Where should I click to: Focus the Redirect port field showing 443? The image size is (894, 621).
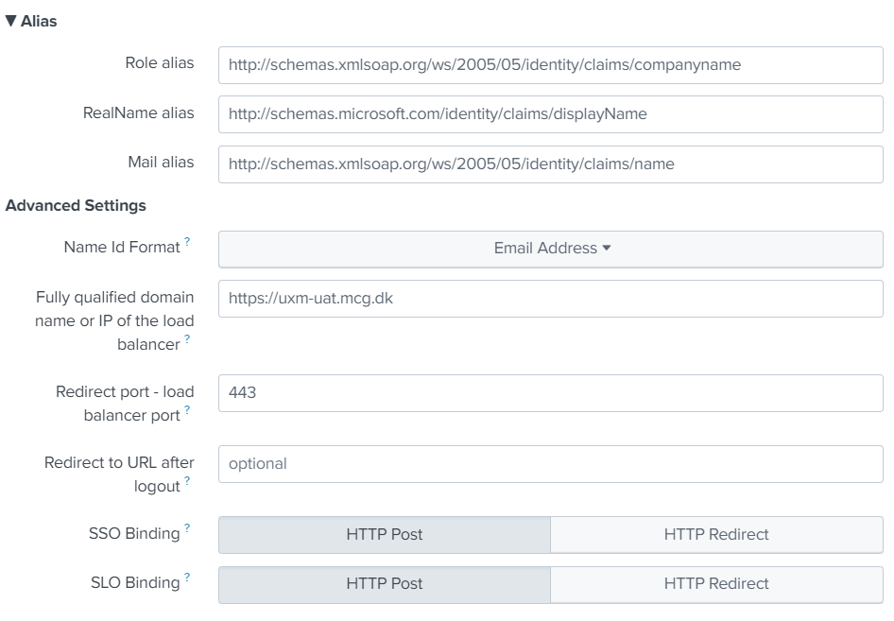[551, 392]
